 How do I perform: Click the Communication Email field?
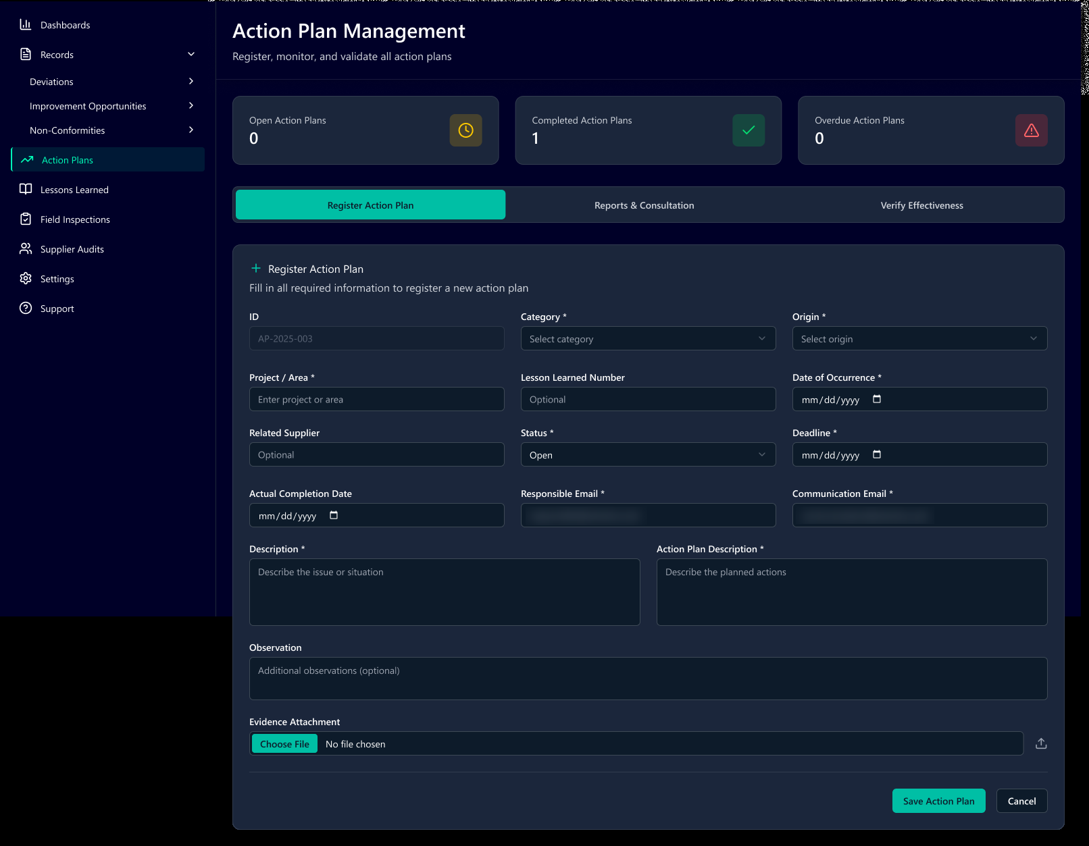coord(919,515)
